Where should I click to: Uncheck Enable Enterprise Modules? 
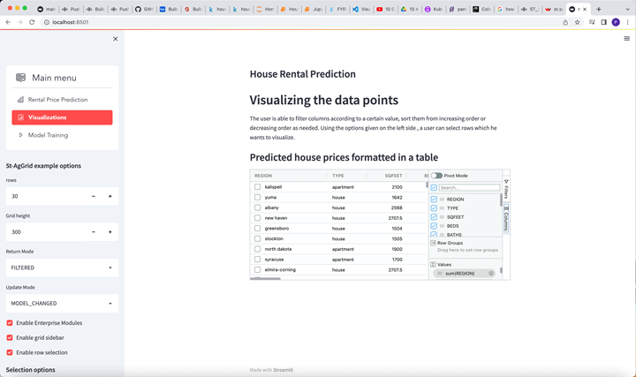(10, 323)
